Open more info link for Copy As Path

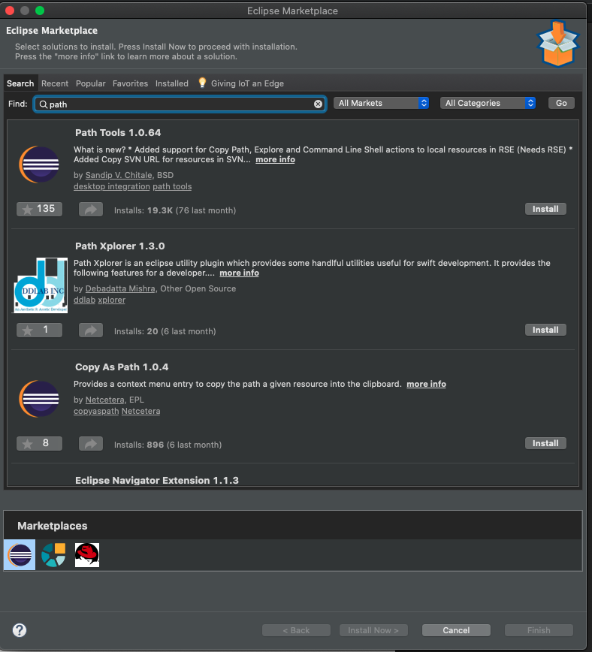click(426, 385)
